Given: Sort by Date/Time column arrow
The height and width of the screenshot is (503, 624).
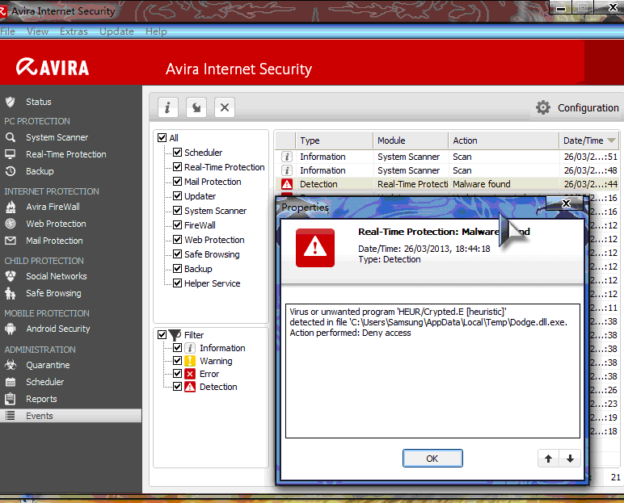Looking at the screenshot, I should (x=611, y=140).
